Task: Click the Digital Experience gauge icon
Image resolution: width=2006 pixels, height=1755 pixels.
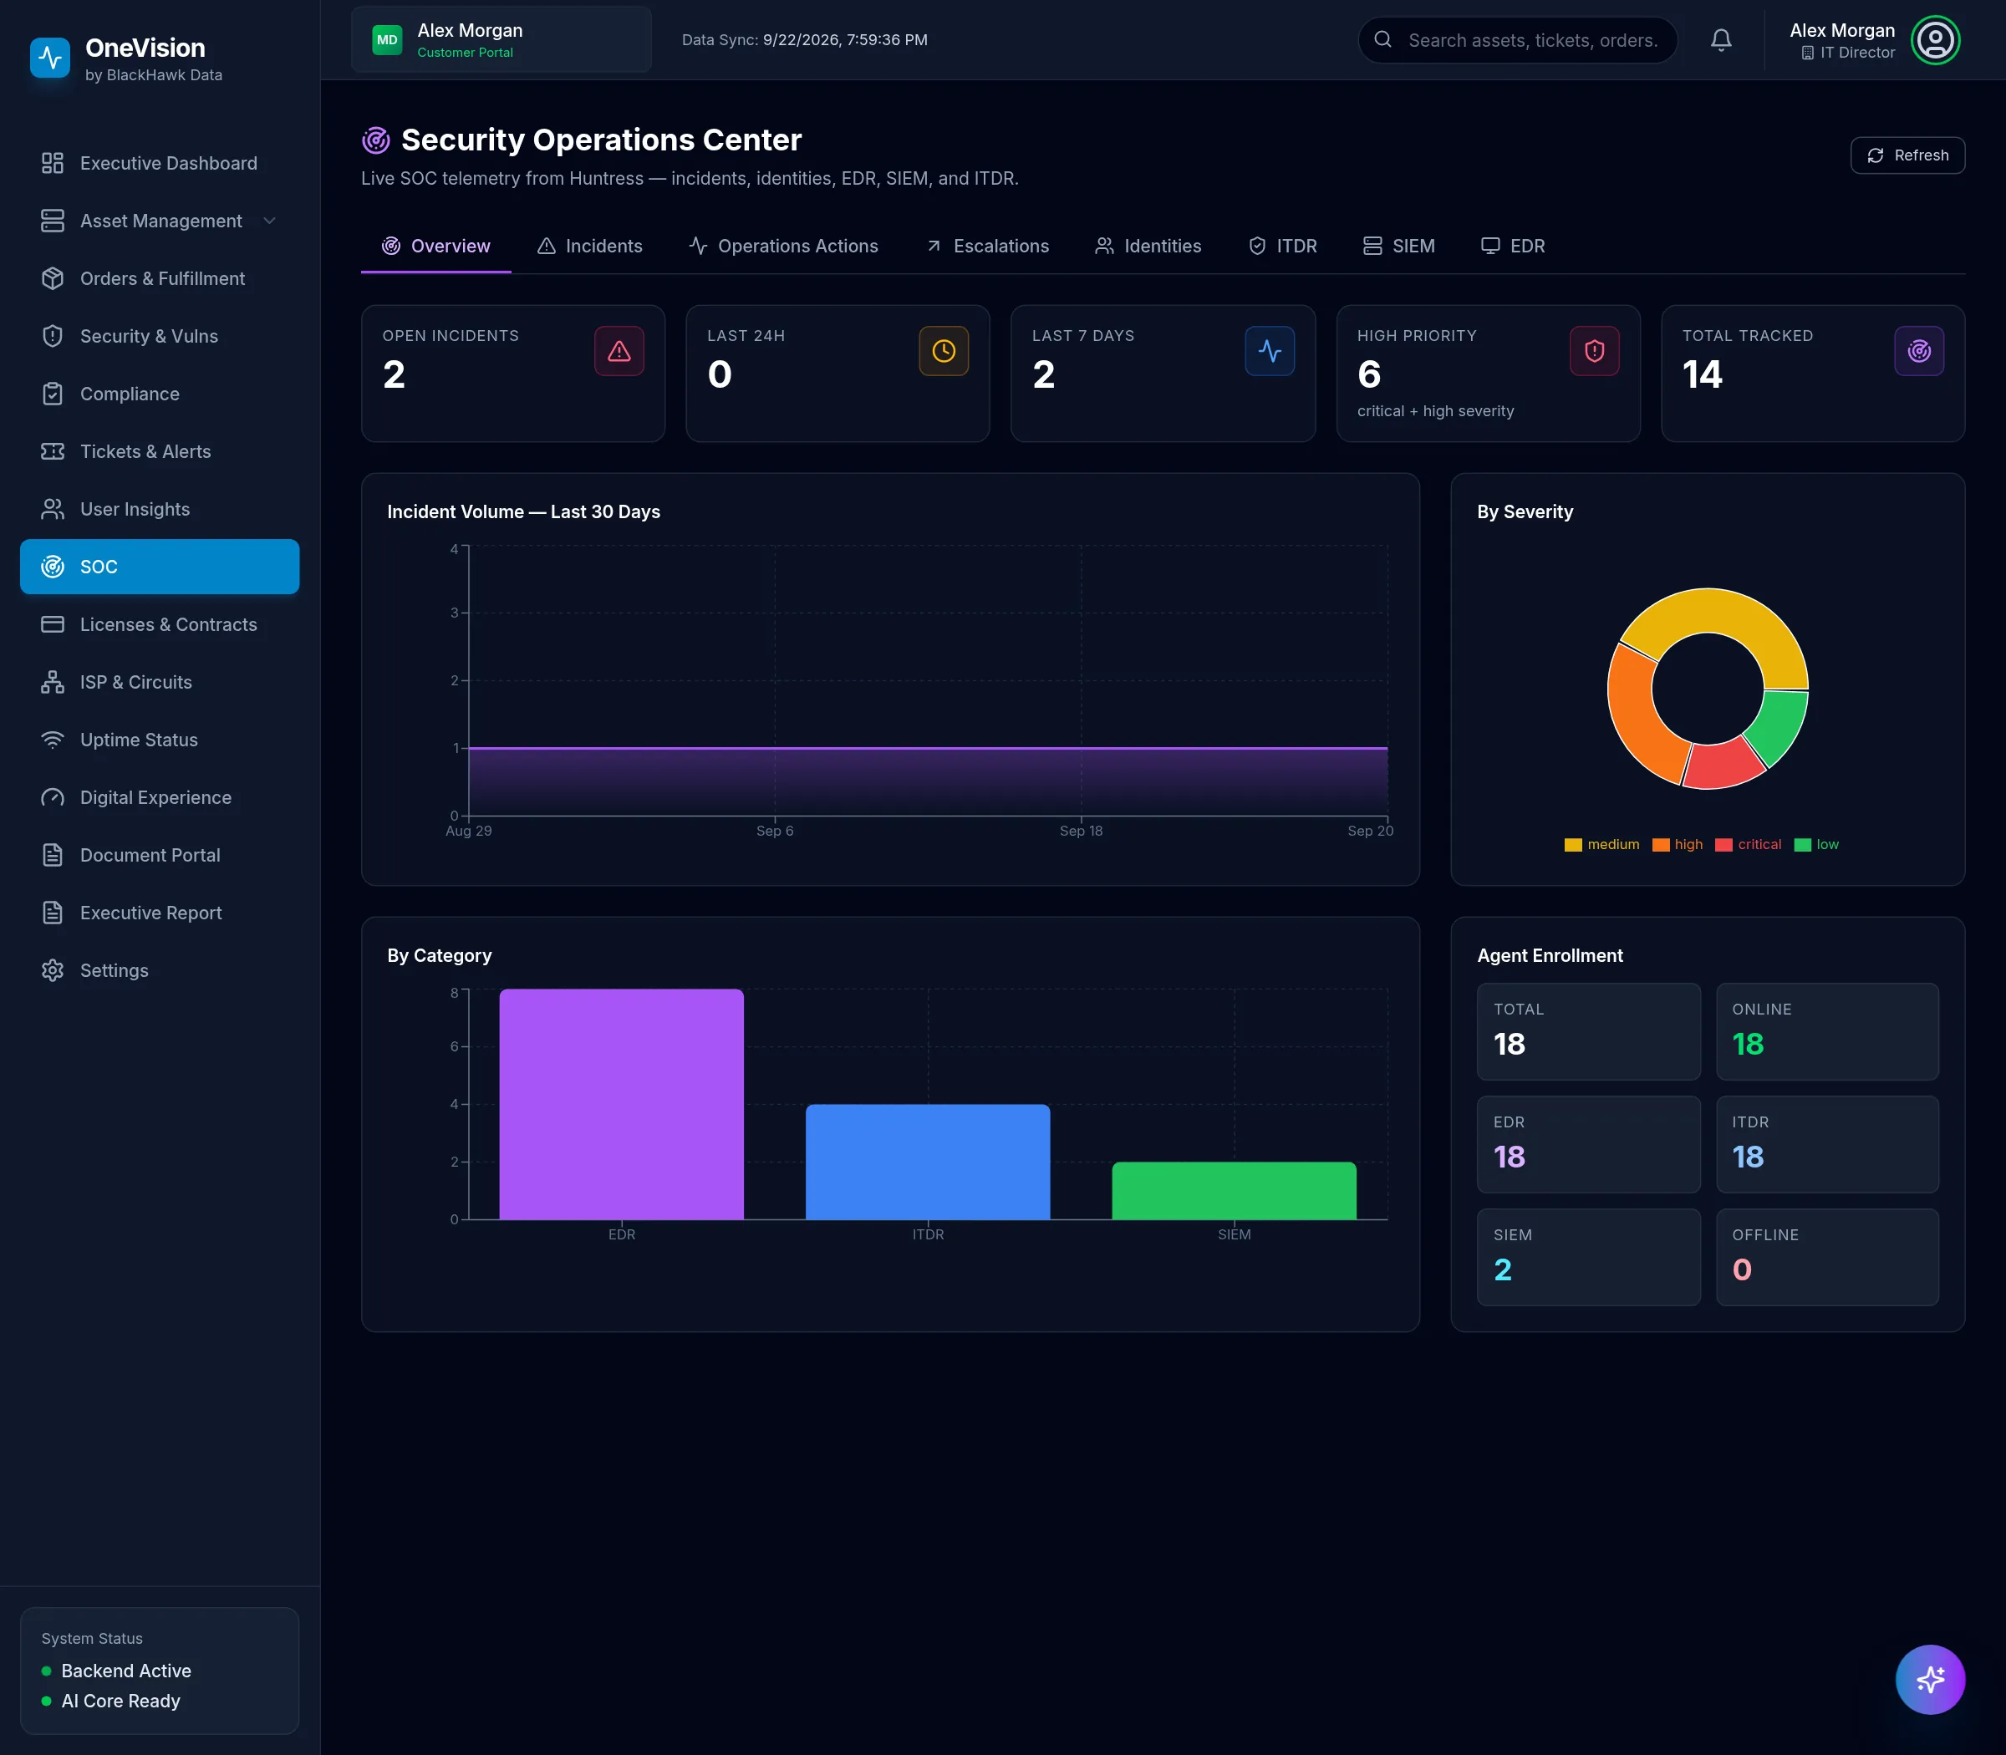Action: (53, 797)
